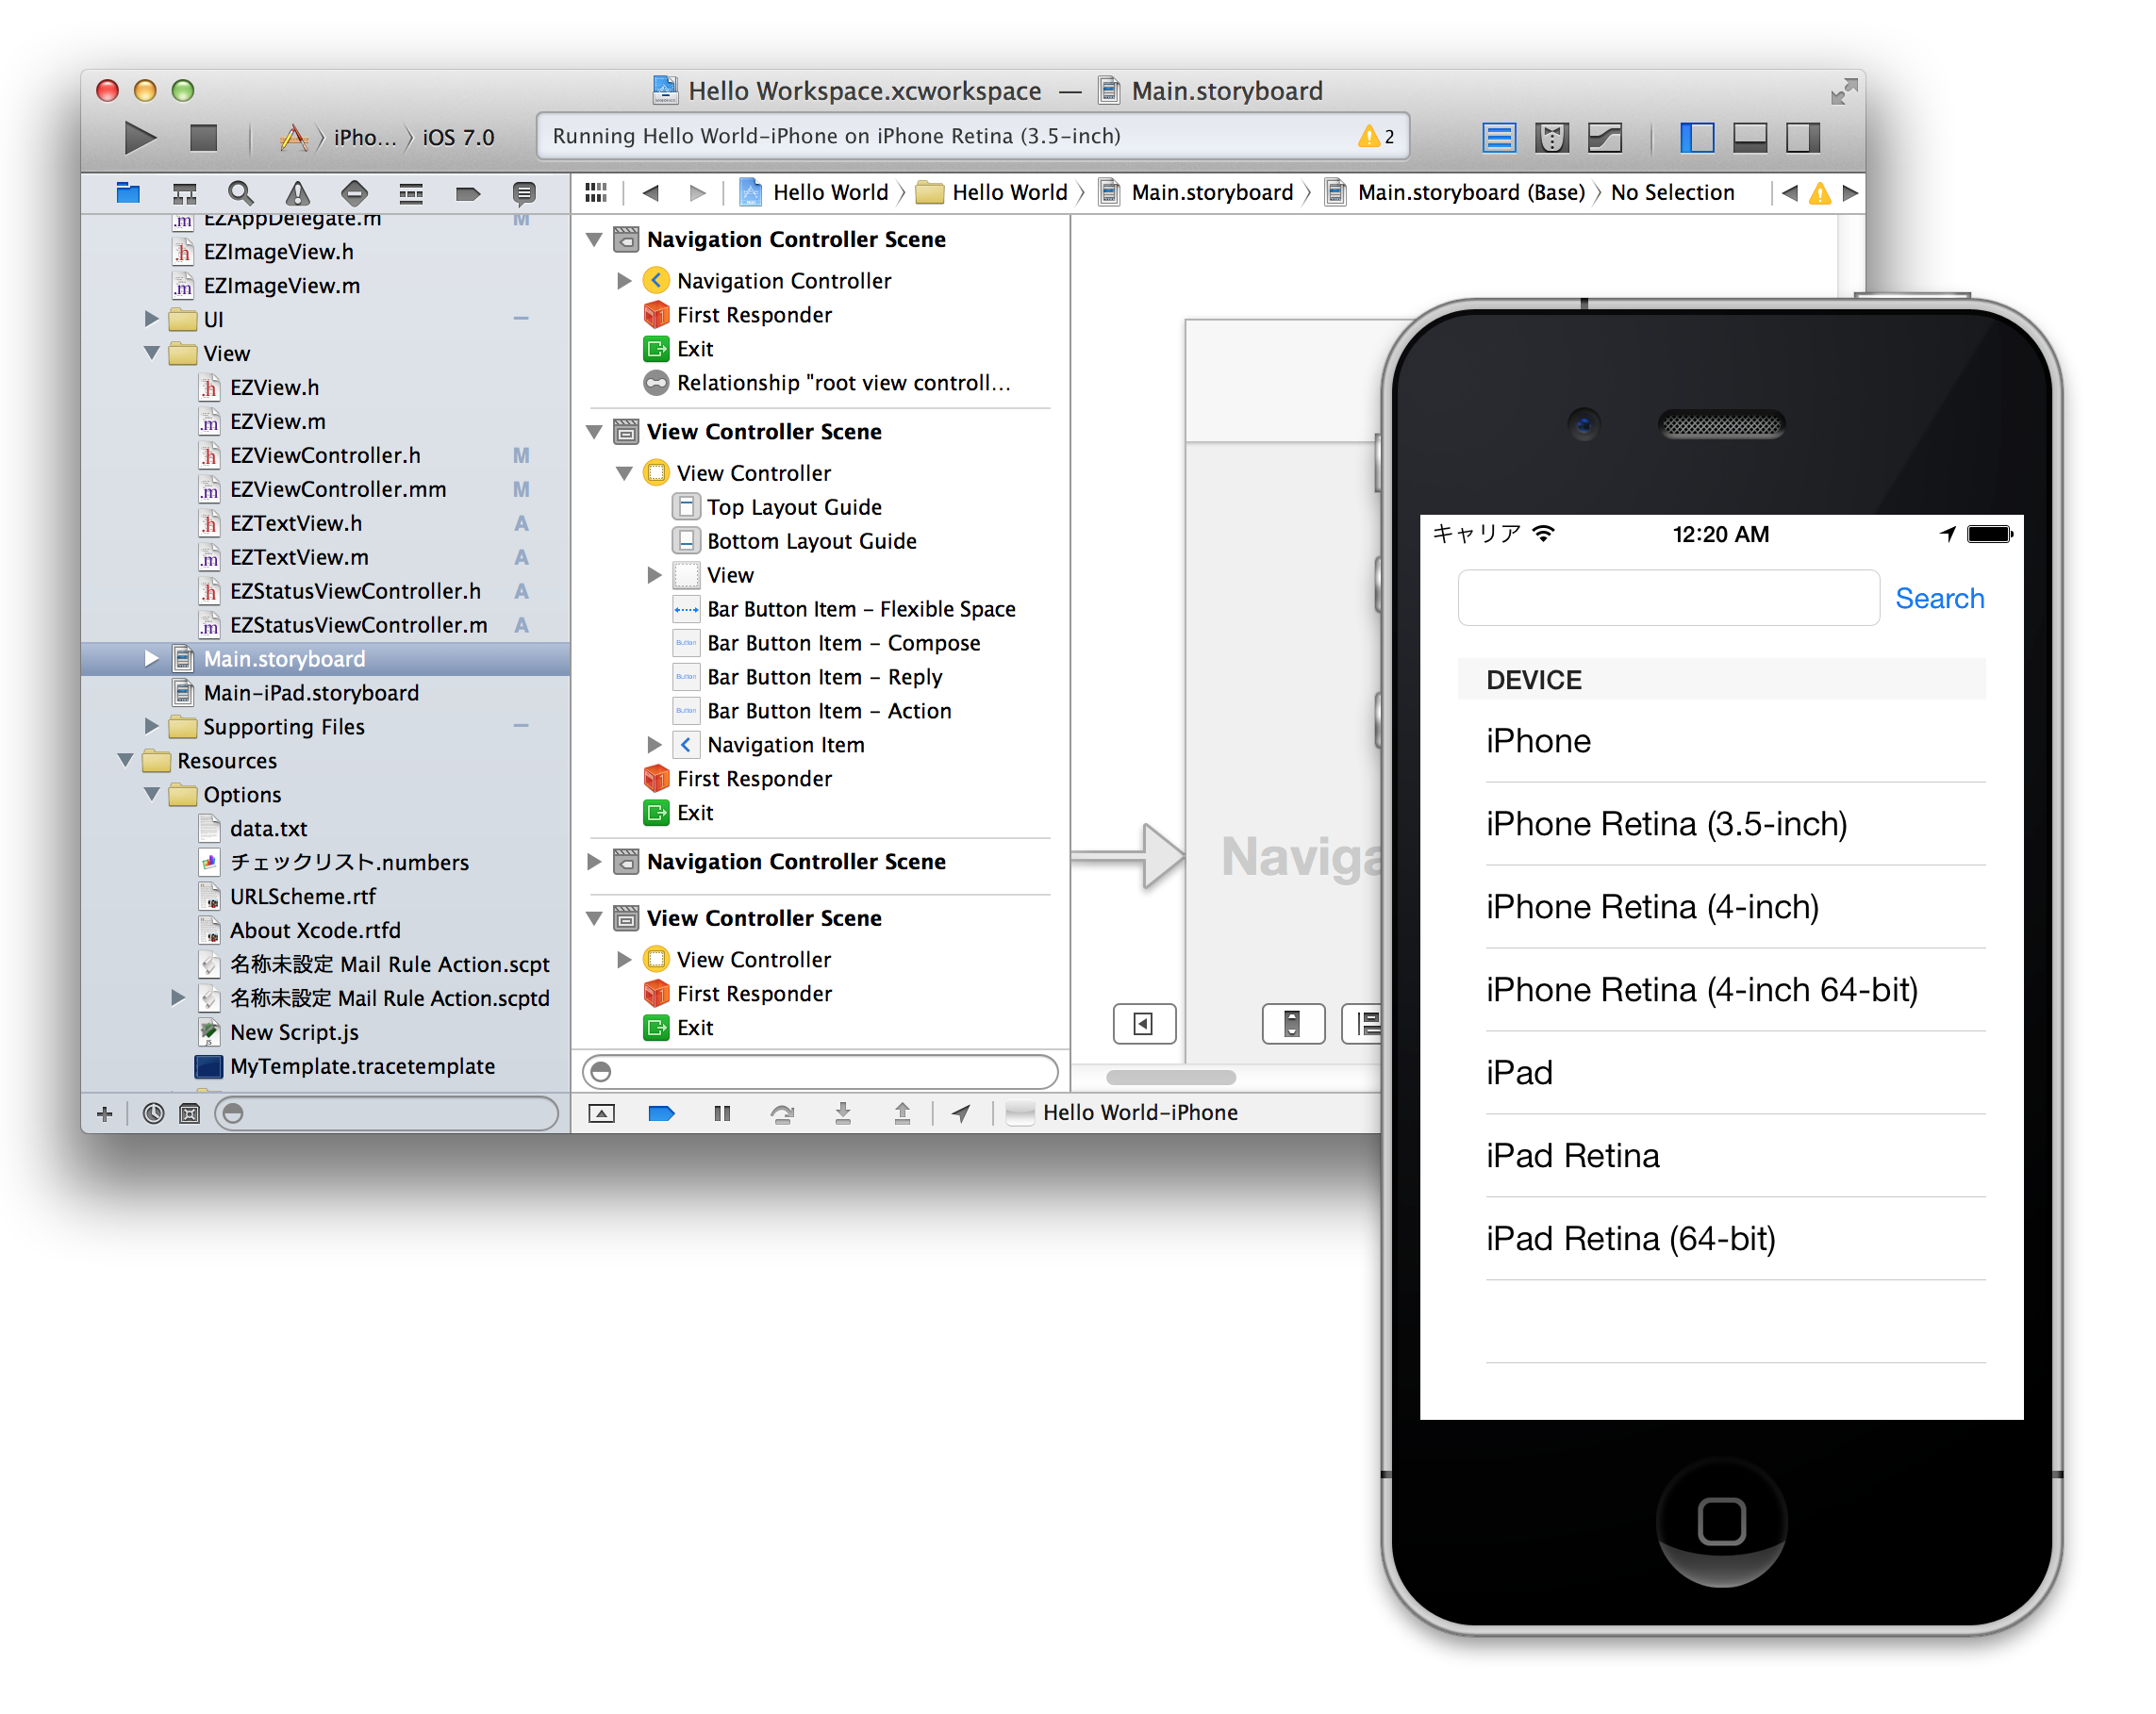2156x1714 pixels.
Task: Click No Selection in jump bar
Action: point(1672,192)
